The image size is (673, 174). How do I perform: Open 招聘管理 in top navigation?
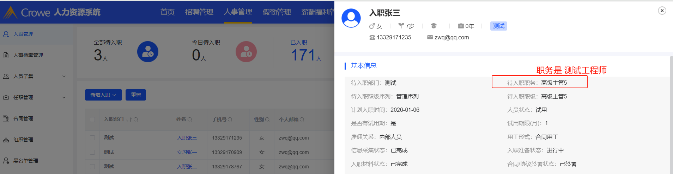(199, 12)
